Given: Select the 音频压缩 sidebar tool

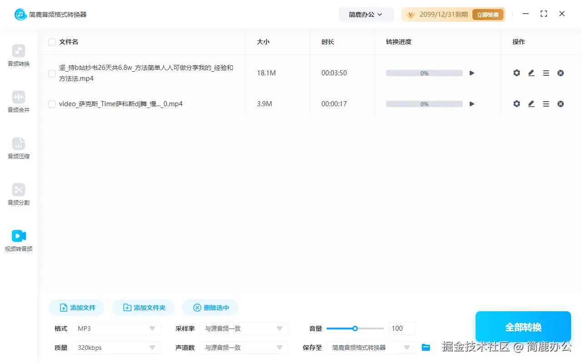Looking at the screenshot, I should click(18, 148).
